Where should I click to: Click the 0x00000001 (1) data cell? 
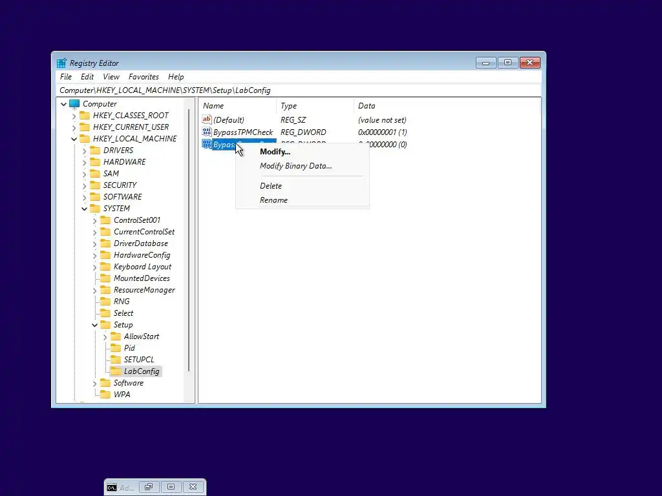383,132
